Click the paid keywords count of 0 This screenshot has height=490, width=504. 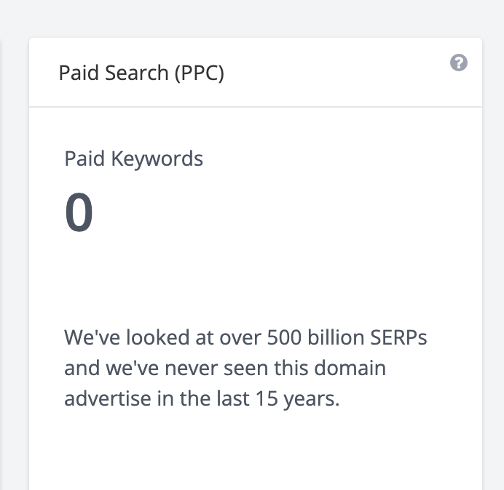79,214
